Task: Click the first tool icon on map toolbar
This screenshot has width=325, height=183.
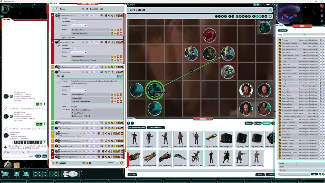Action: pyautogui.click(x=216, y=17)
